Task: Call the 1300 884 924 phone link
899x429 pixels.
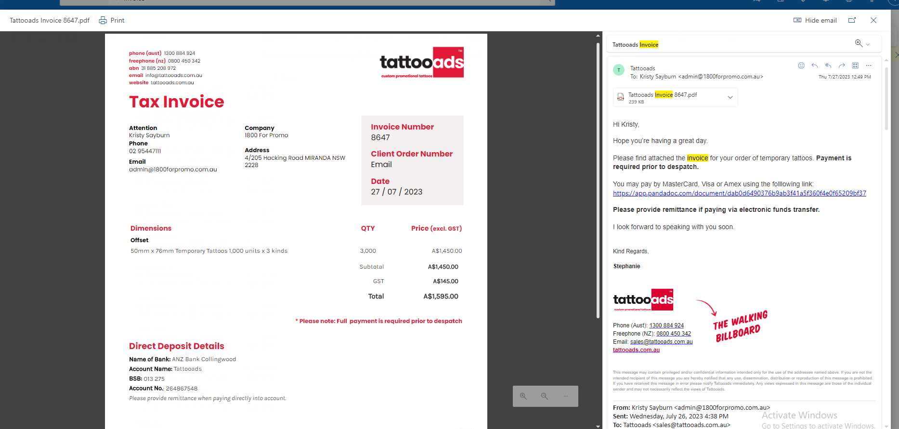Action: tap(666, 325)
